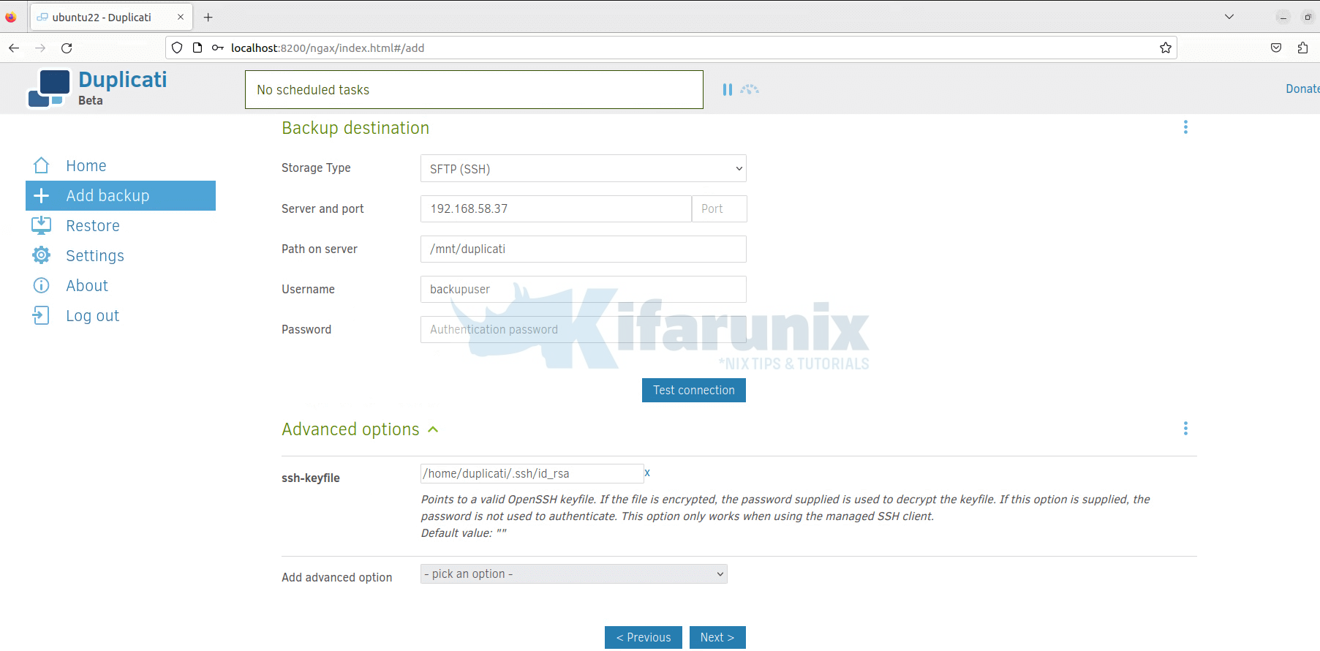
Task: Close the ubuntu22 - Duplicati tab
Action: pyautogui.click(x=181, y=17)
